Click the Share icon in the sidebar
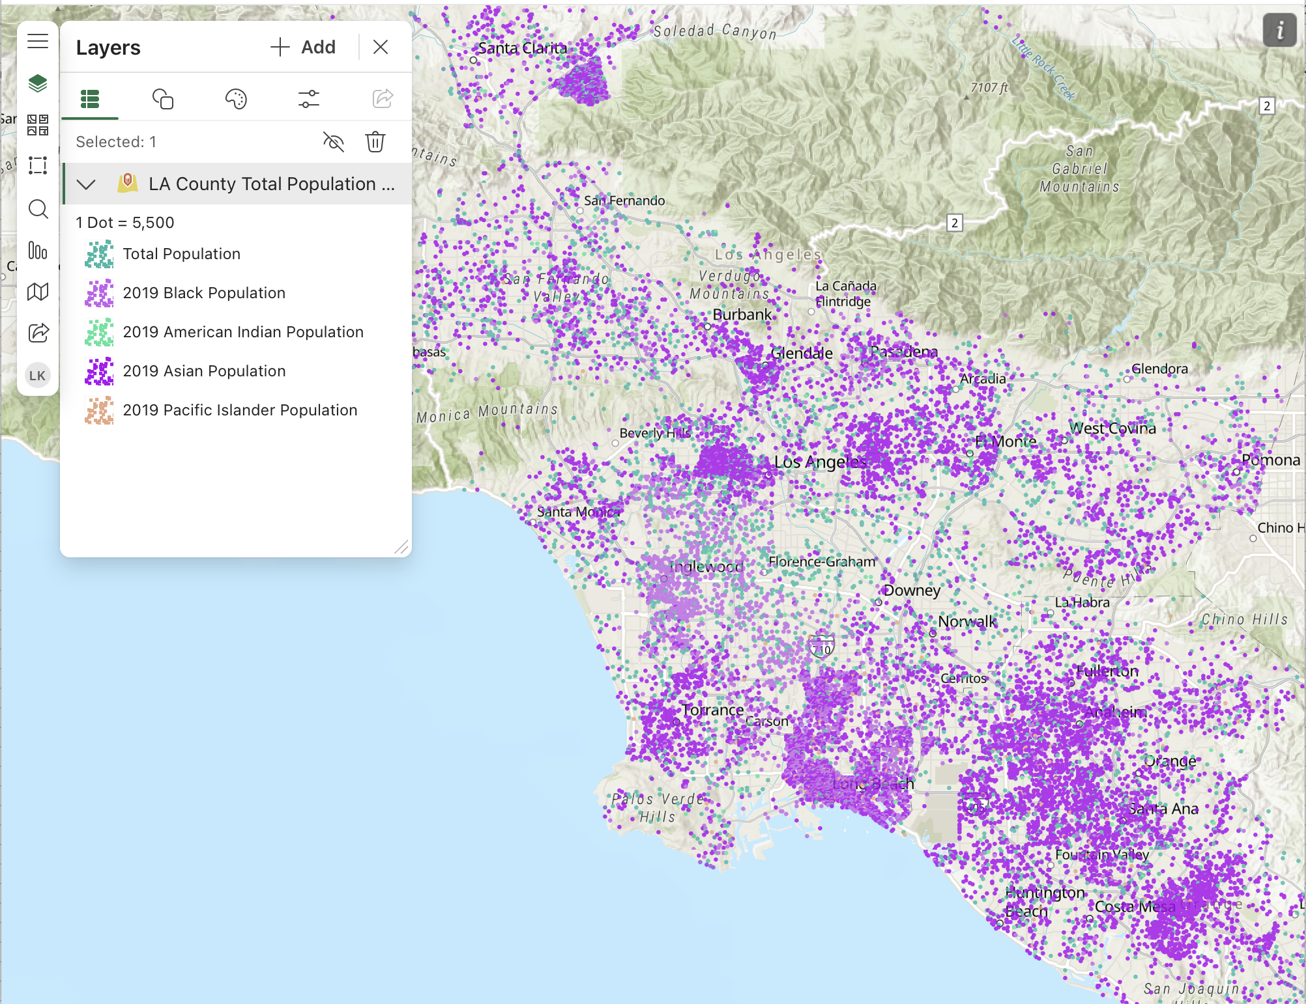 coord(38,333)
